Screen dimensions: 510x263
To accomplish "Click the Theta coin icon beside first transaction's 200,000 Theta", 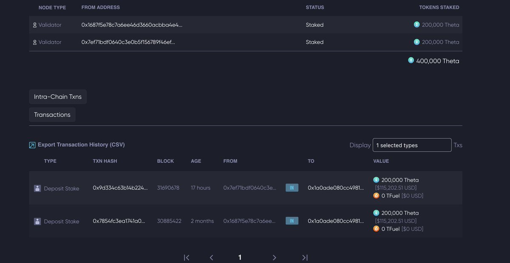I will (376, 180).
